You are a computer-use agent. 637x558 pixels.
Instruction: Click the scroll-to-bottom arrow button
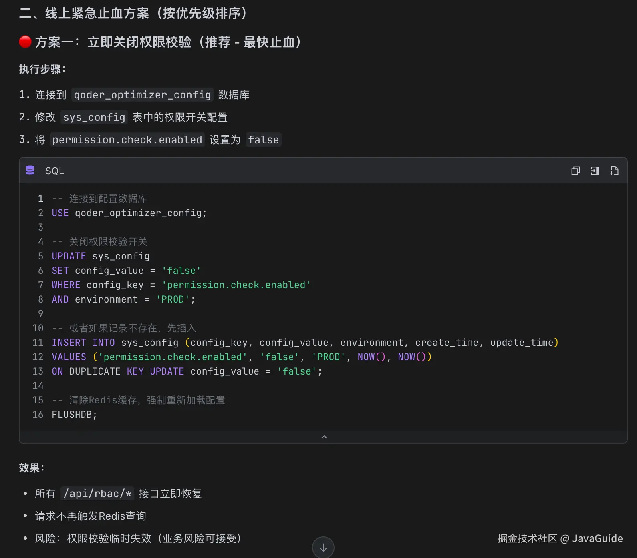[323, 547]
